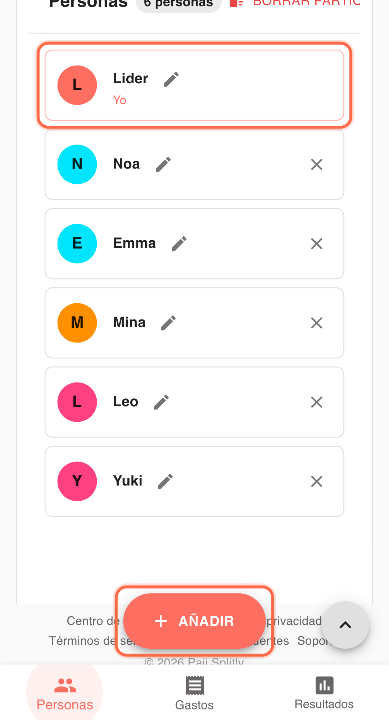Screen dimensions: 389x720
Task: Switch to the Gastos tab
Action: [194, 693]
